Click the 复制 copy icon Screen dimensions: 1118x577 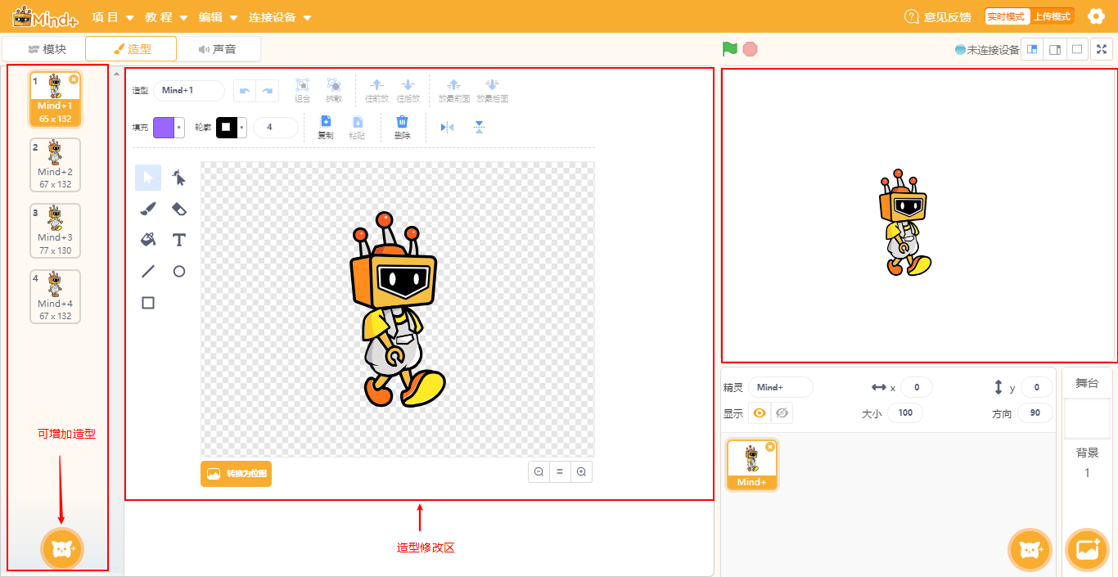point(325,122)
